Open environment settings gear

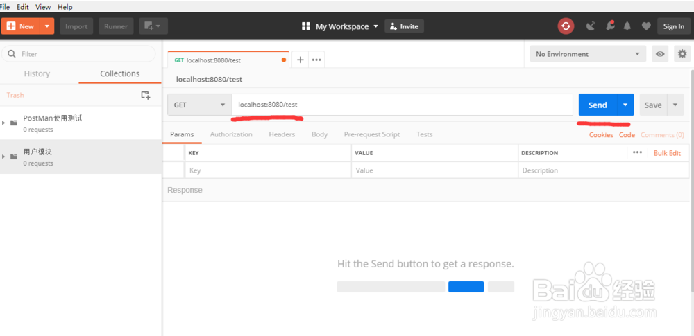[682, 54]
